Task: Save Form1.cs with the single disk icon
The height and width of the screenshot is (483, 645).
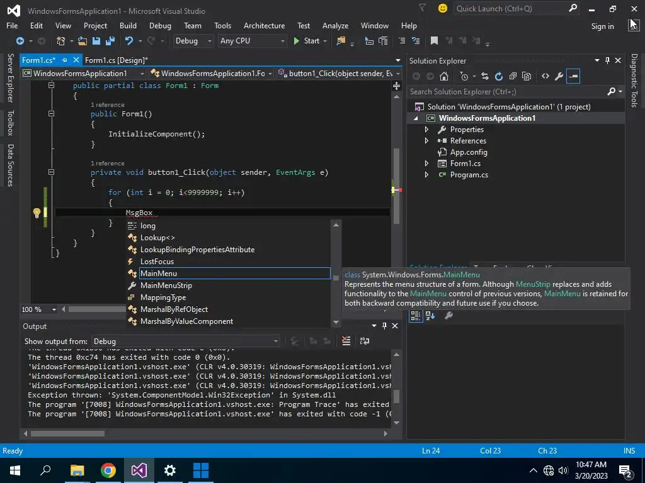Action: tap(96, 41)
